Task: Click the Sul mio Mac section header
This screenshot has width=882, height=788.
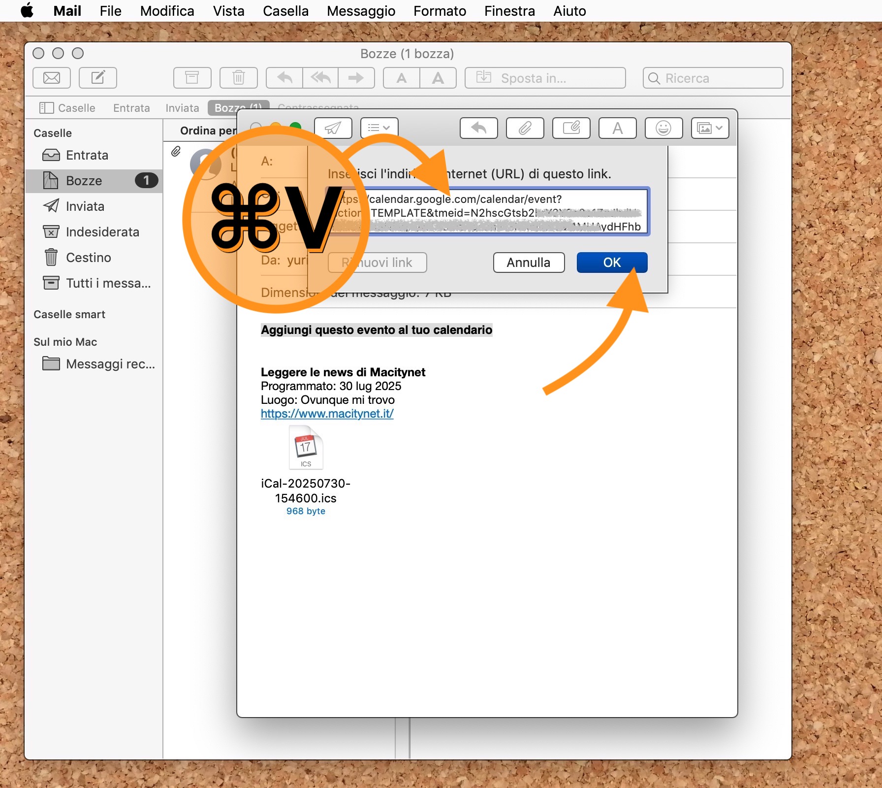Action: (65, 342)
